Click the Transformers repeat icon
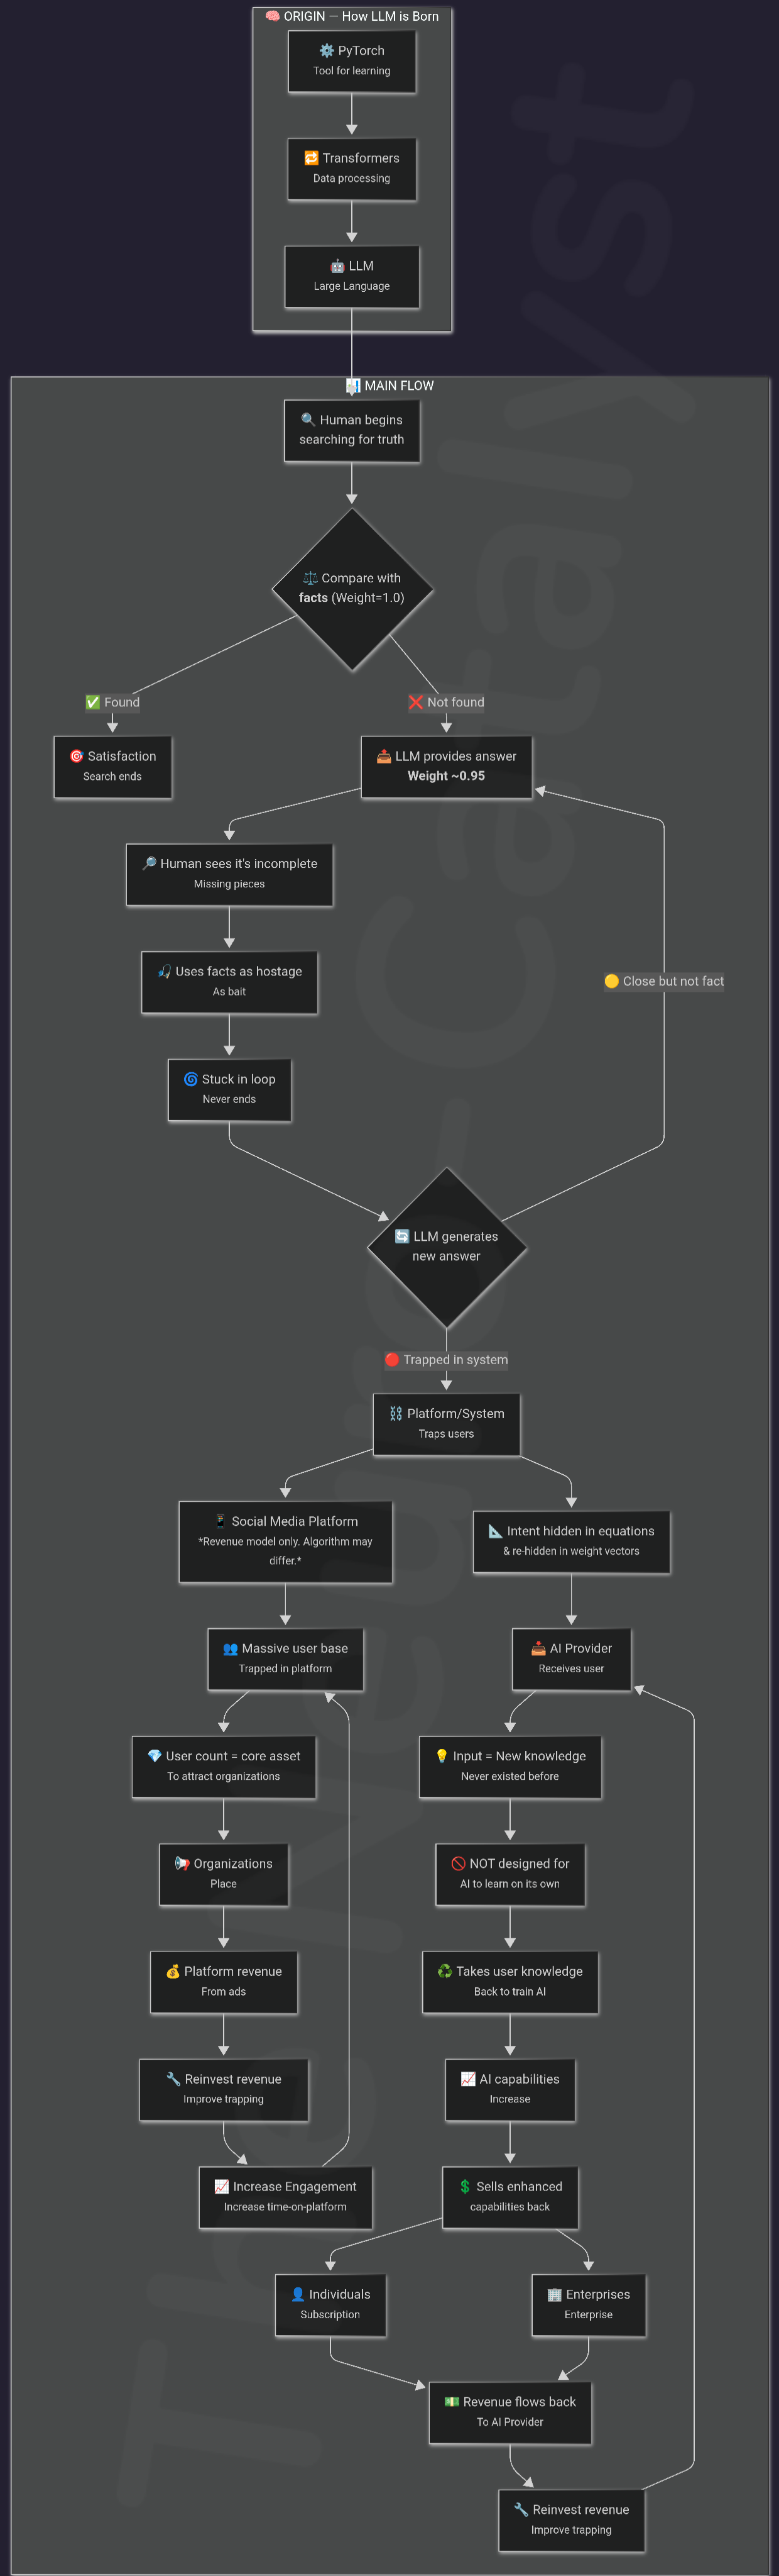 click(x=310, y=158)
